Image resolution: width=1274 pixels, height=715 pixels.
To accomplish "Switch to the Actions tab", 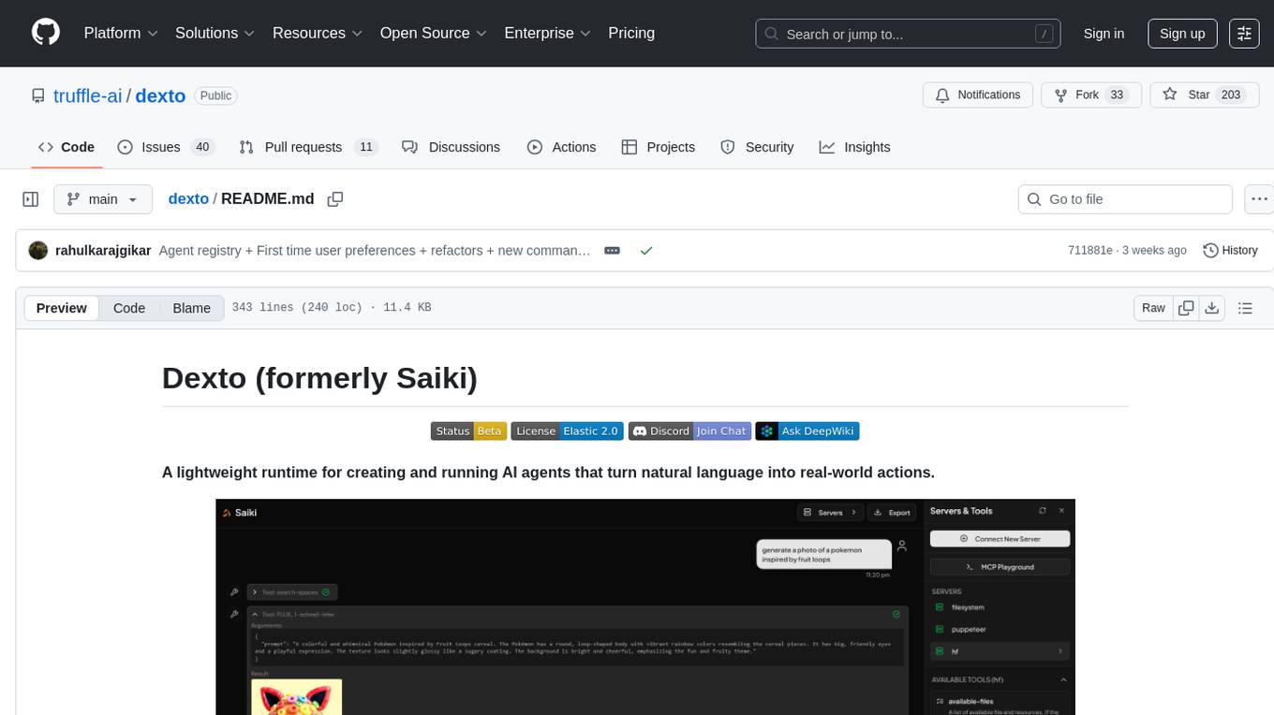I will point(561,147).
